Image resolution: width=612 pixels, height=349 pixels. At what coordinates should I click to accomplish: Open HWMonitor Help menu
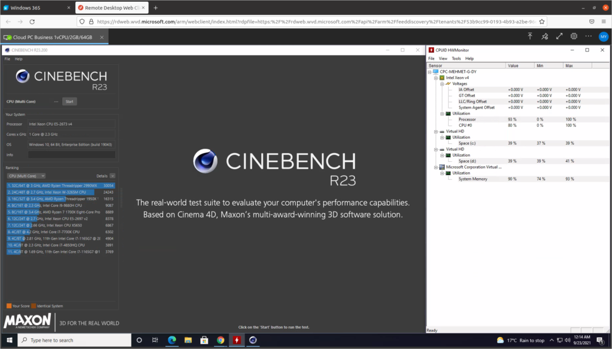pos(470,59)
